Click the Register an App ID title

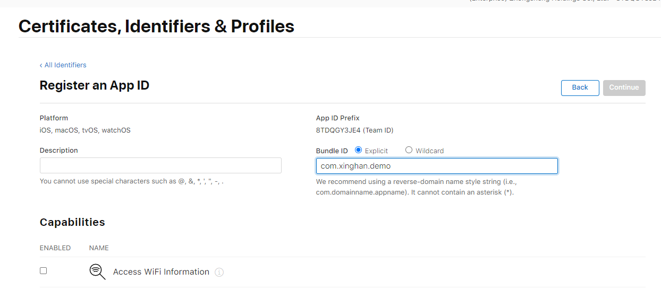(x=95, y=85)
